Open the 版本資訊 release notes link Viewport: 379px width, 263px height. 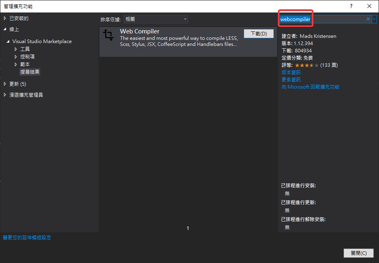(291, 72)
